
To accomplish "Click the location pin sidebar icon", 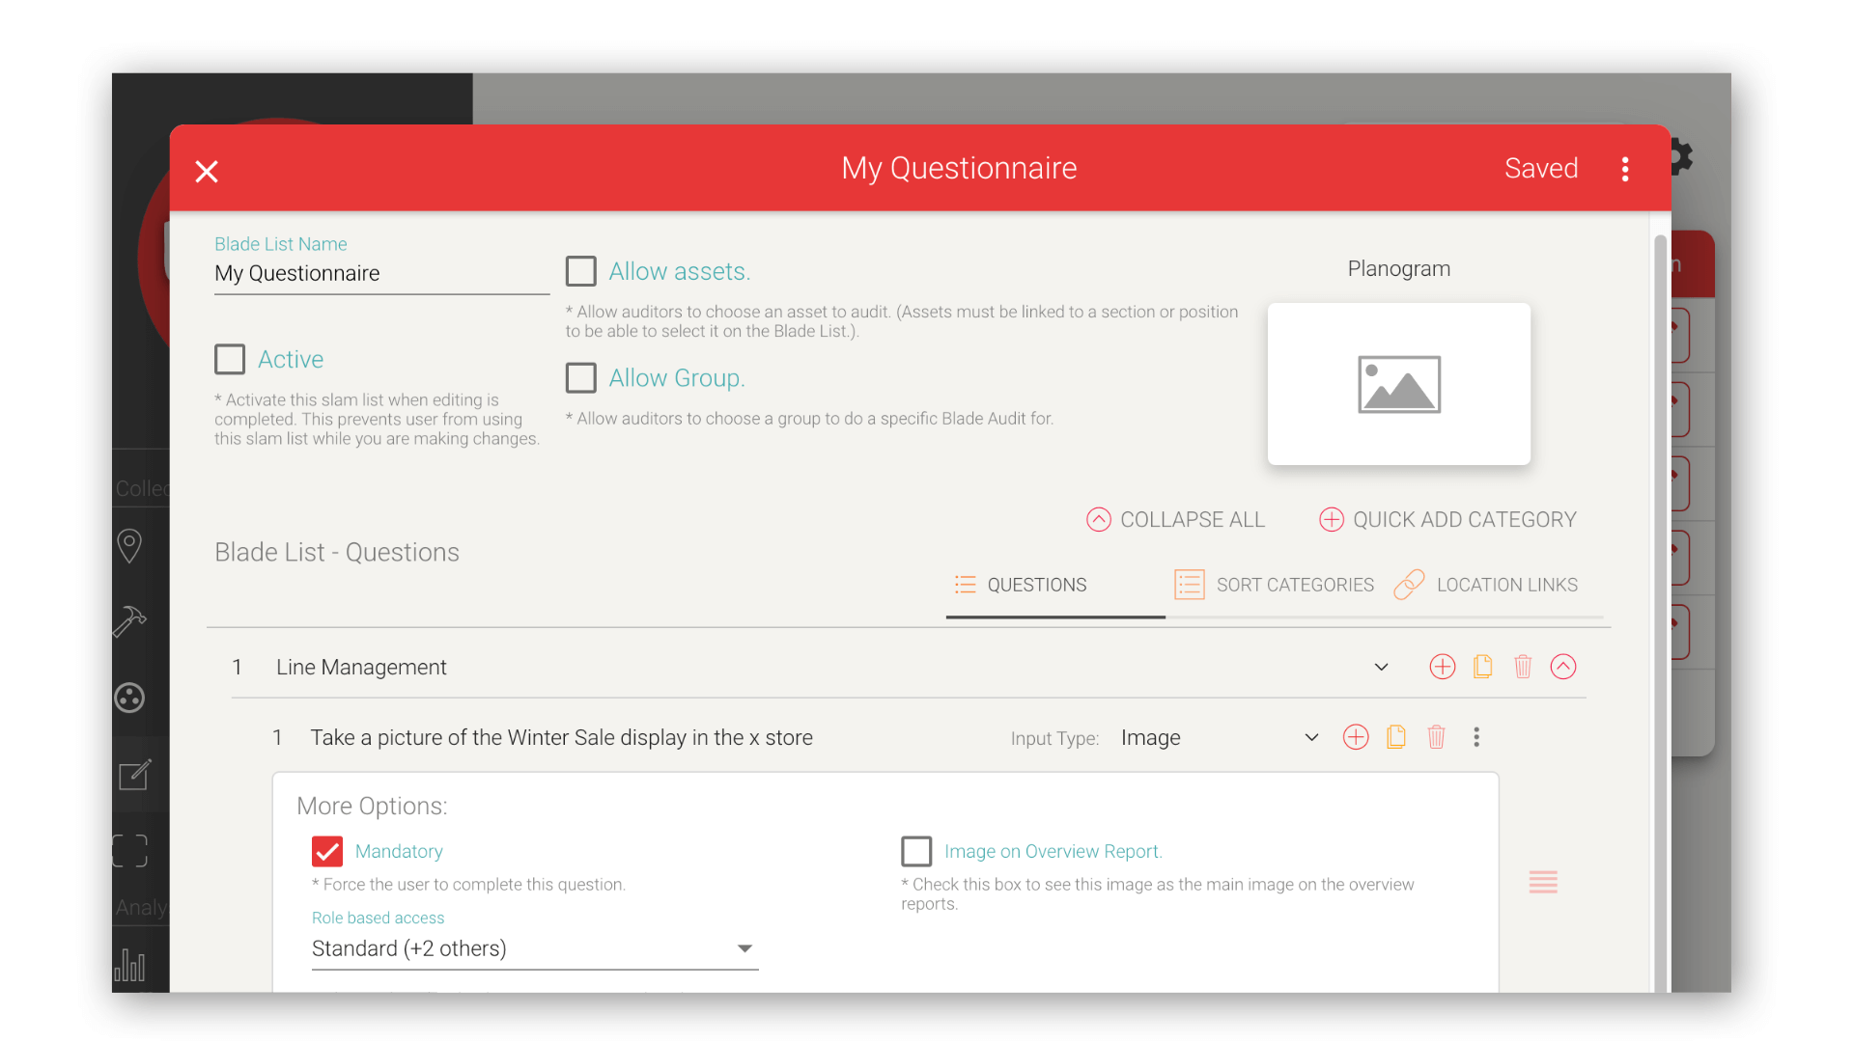I will tap(129, 546).
